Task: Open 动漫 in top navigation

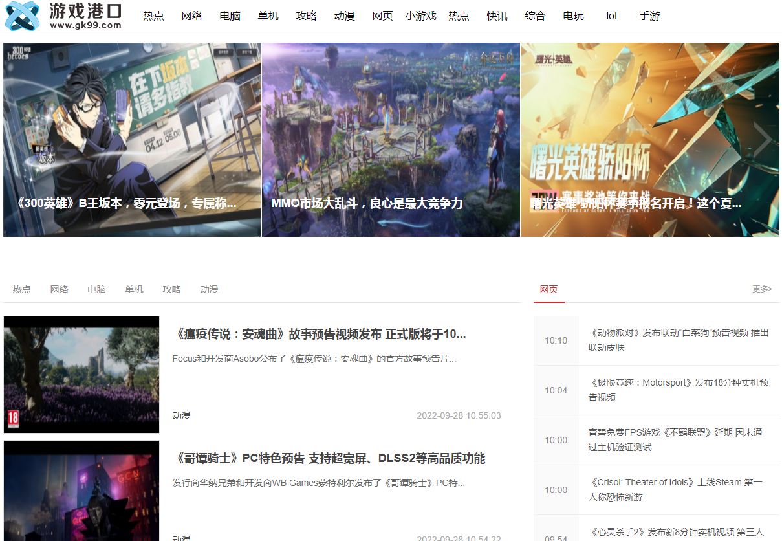Action: point(344,16)
